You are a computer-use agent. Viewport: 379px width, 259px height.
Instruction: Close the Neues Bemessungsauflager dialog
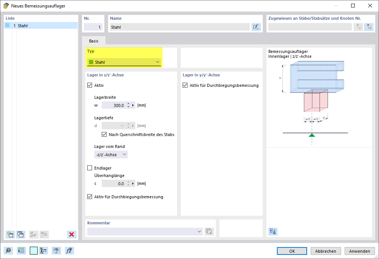point(370,6)
